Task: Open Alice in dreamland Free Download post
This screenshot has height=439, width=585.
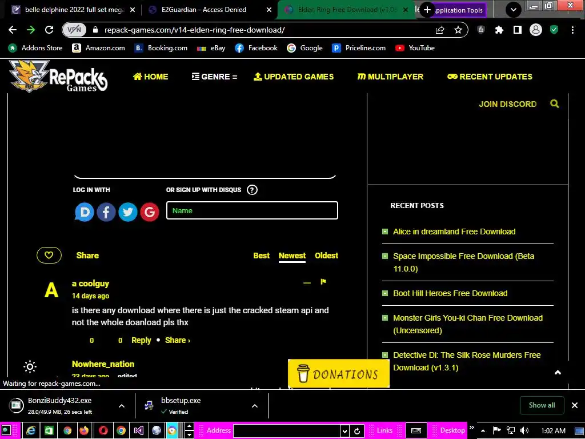Action: [454, 232]
